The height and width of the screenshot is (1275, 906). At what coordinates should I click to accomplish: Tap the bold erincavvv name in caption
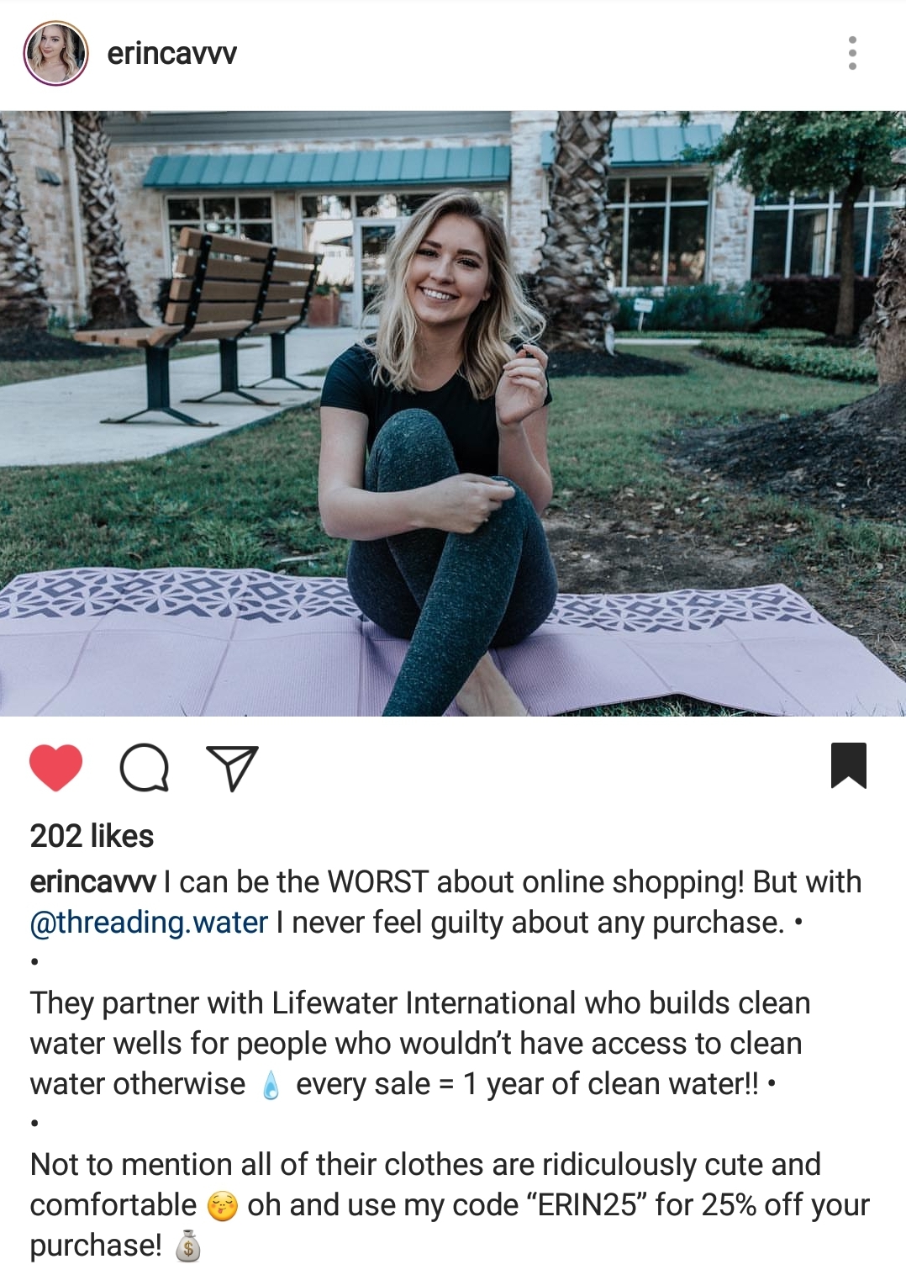(x=92, y=881)
